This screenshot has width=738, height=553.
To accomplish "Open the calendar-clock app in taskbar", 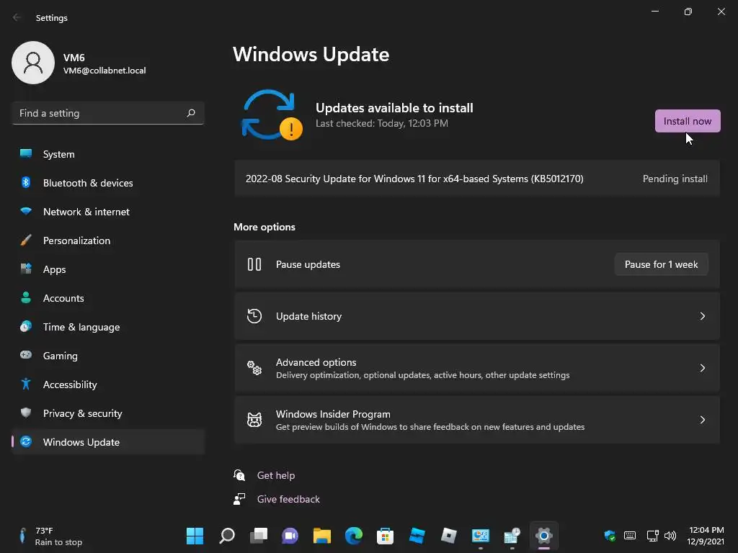I will point(512,536).
